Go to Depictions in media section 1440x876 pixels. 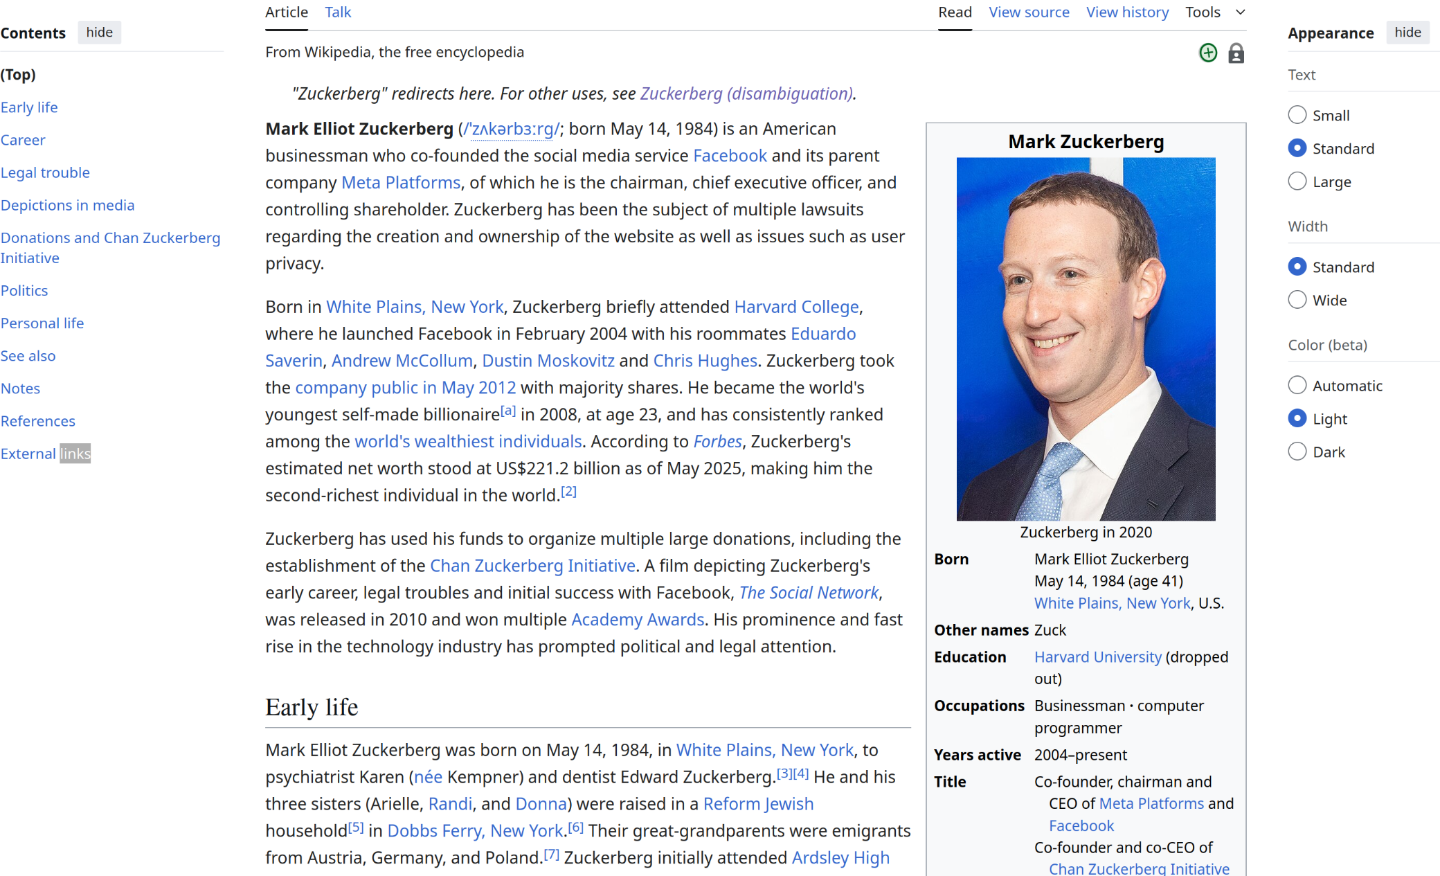click(67, 205)
